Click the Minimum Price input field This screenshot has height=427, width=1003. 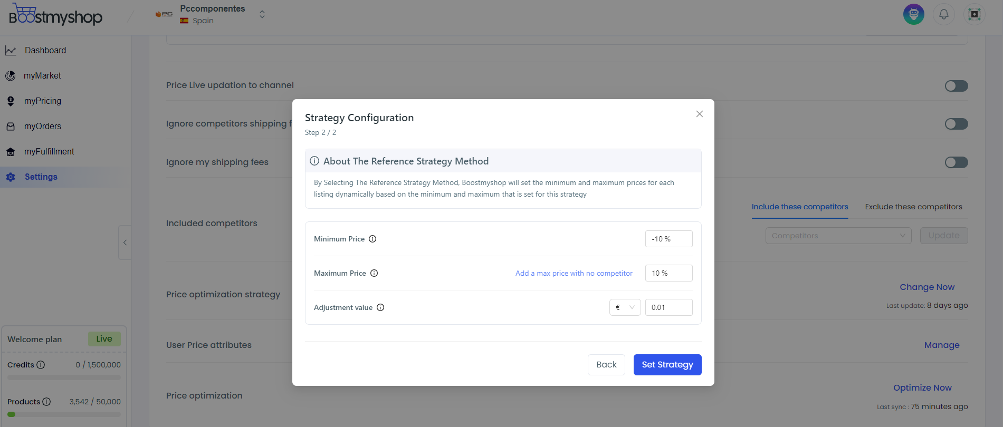[x=668, y=239]
